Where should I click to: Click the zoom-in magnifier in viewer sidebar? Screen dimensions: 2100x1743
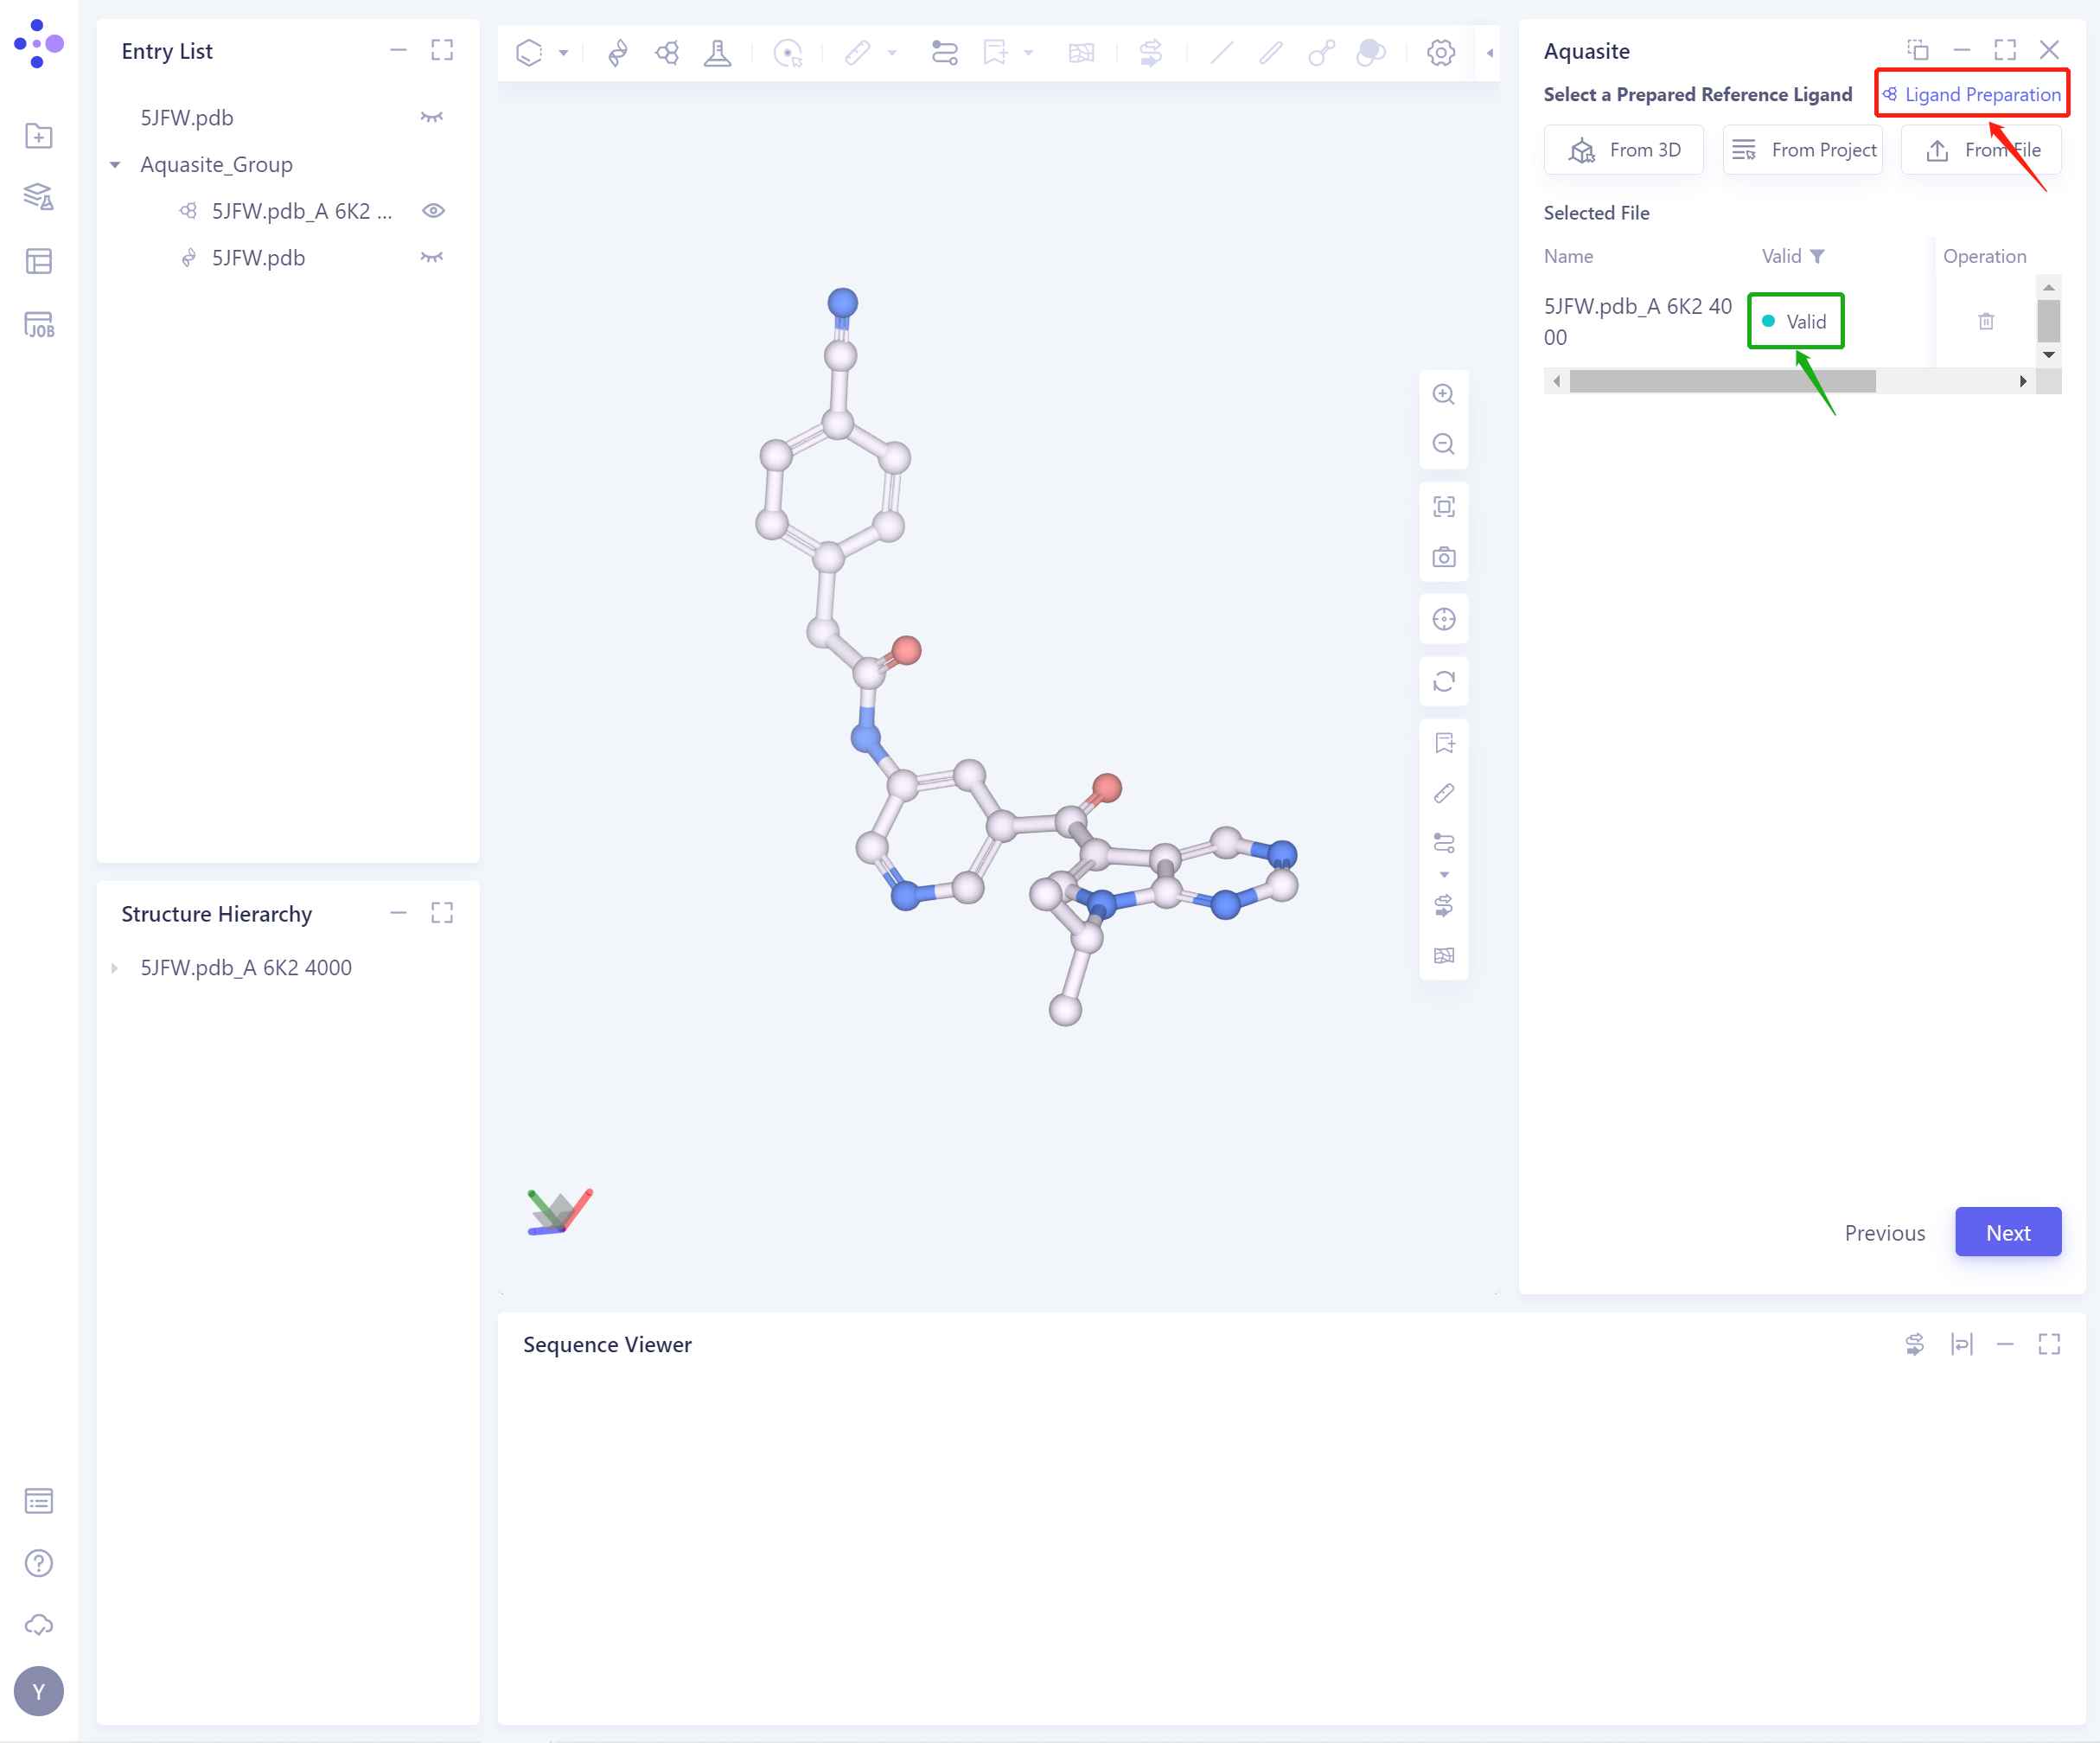pos(1443,394)
